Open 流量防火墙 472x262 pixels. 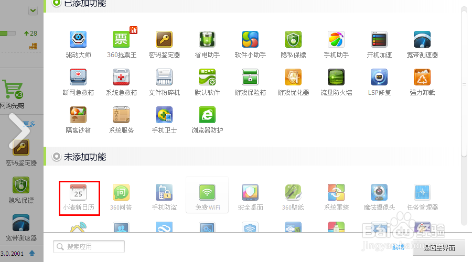pyautogui.click(x=336, y=82)
